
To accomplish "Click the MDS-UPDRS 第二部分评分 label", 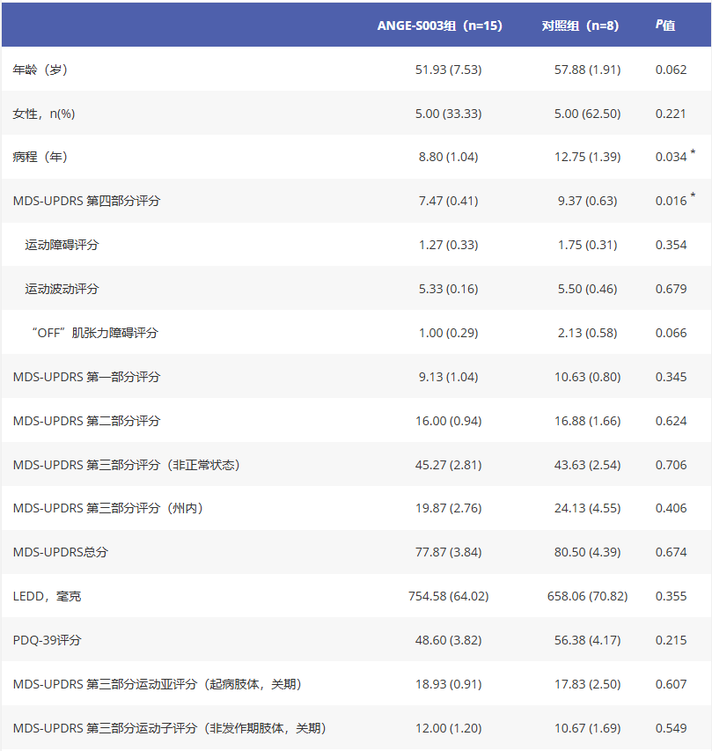I will click(x=86, y=421).
